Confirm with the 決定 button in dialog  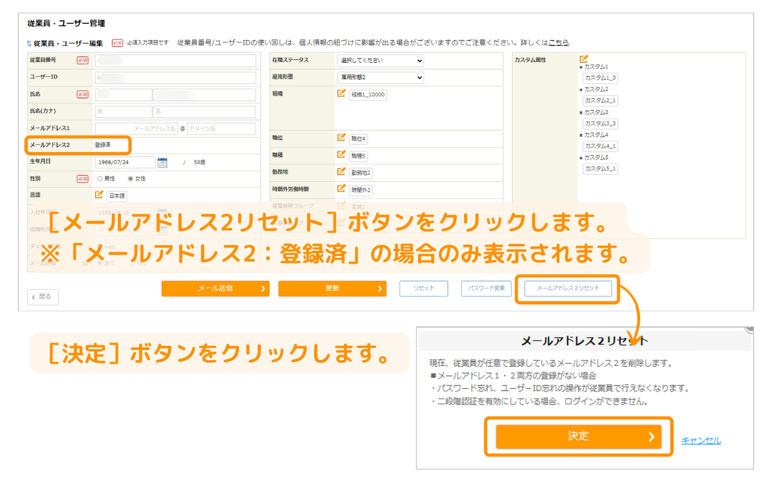(x=578, y=436)
